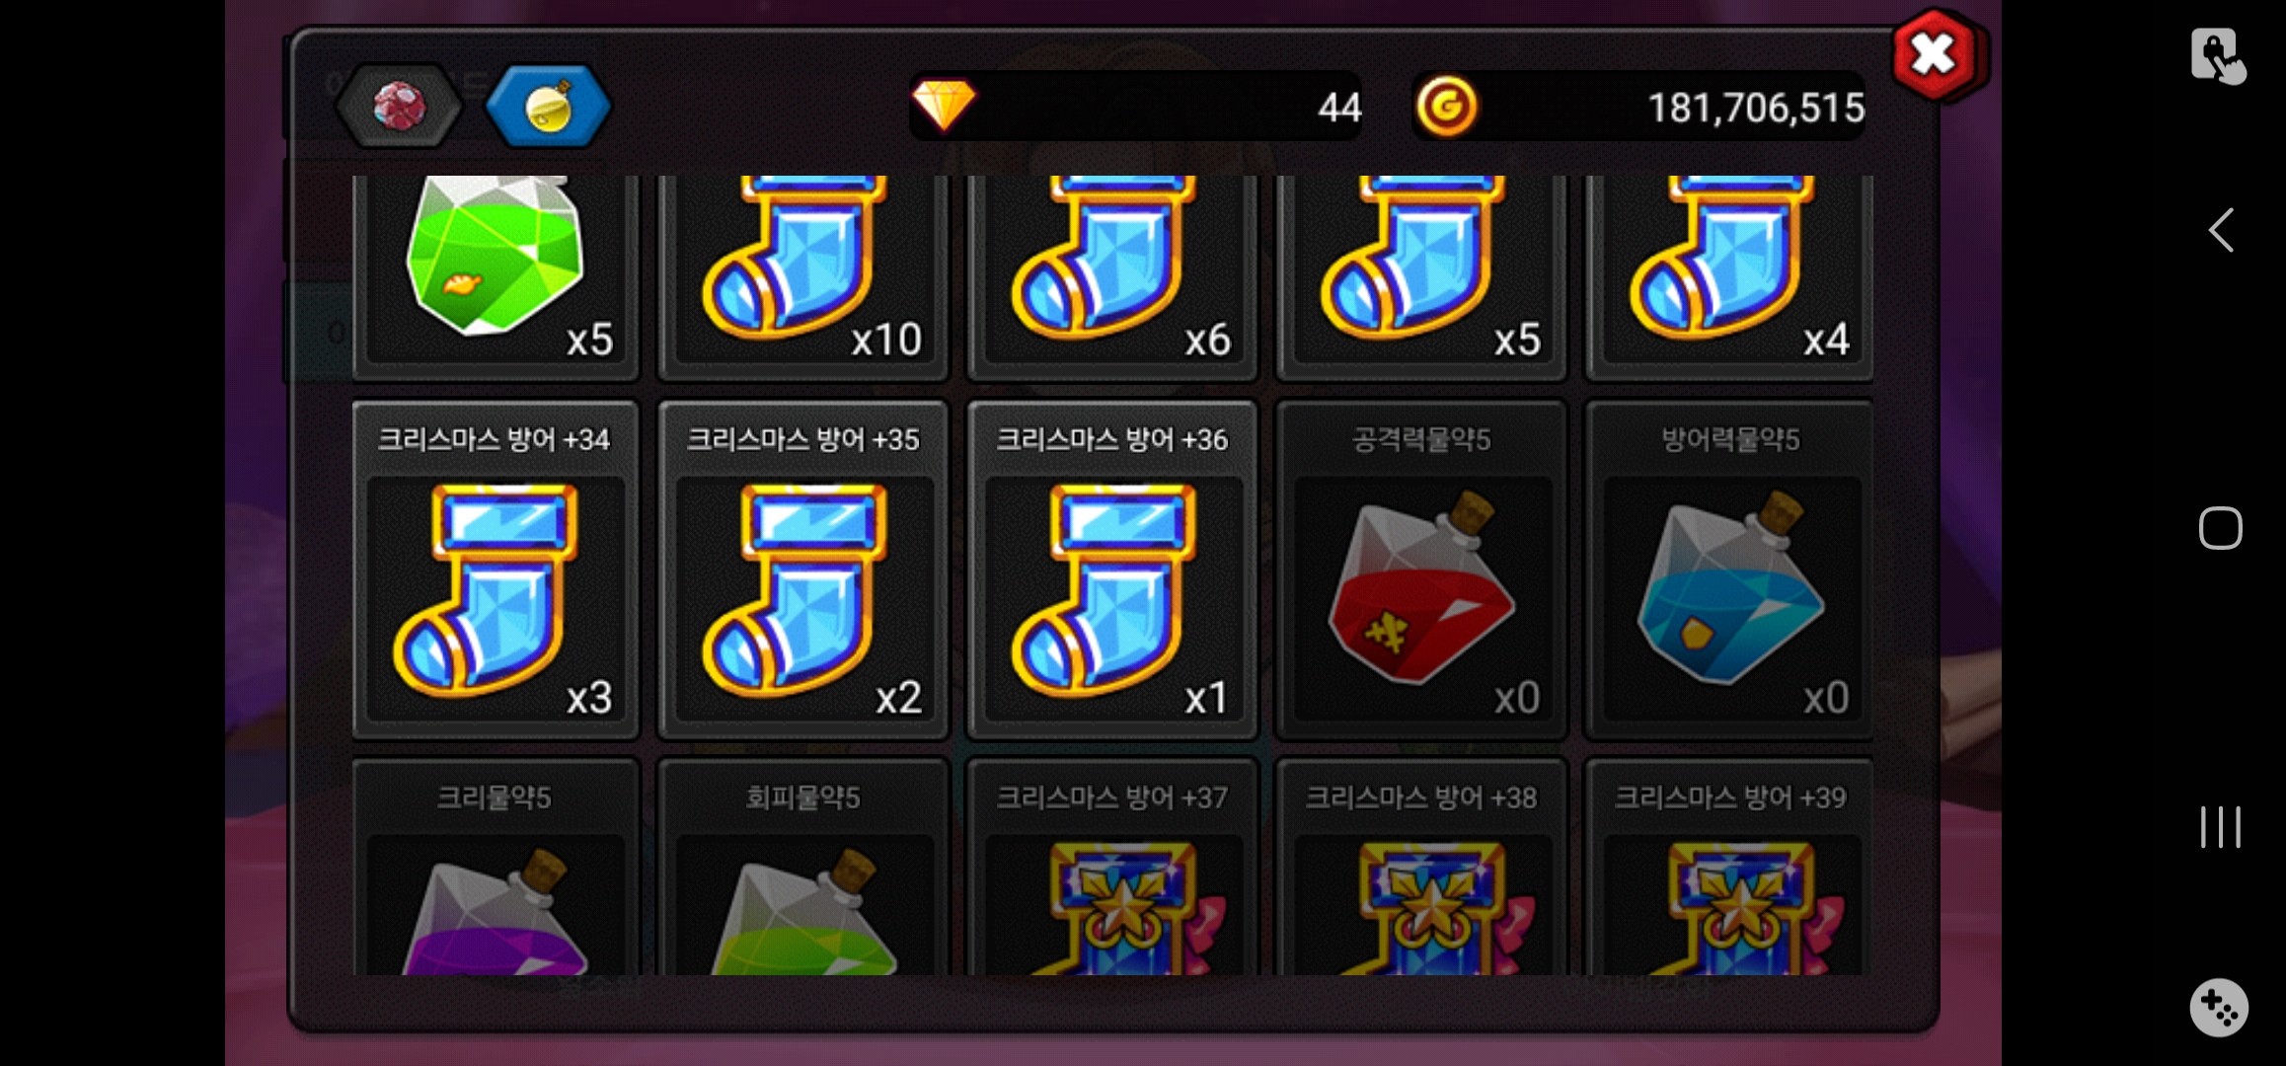Choose the 크리스마스 방어 +36 stocking
The height and width of the screenshot is (1066, 2286).
(1112, 570)
